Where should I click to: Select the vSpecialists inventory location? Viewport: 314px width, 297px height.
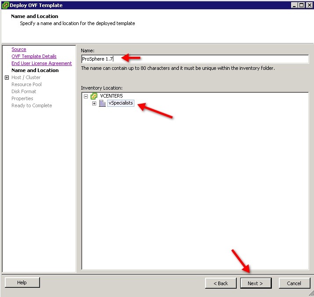[x=121, y=103]
